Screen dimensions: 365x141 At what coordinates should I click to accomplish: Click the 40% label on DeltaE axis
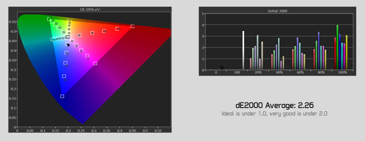point(279,72)
